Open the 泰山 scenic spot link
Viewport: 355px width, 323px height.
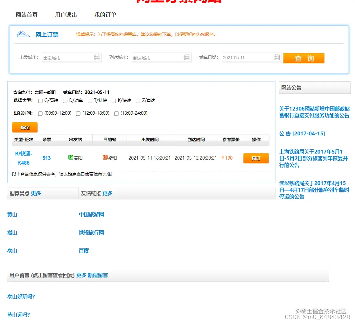pos(12,251)
